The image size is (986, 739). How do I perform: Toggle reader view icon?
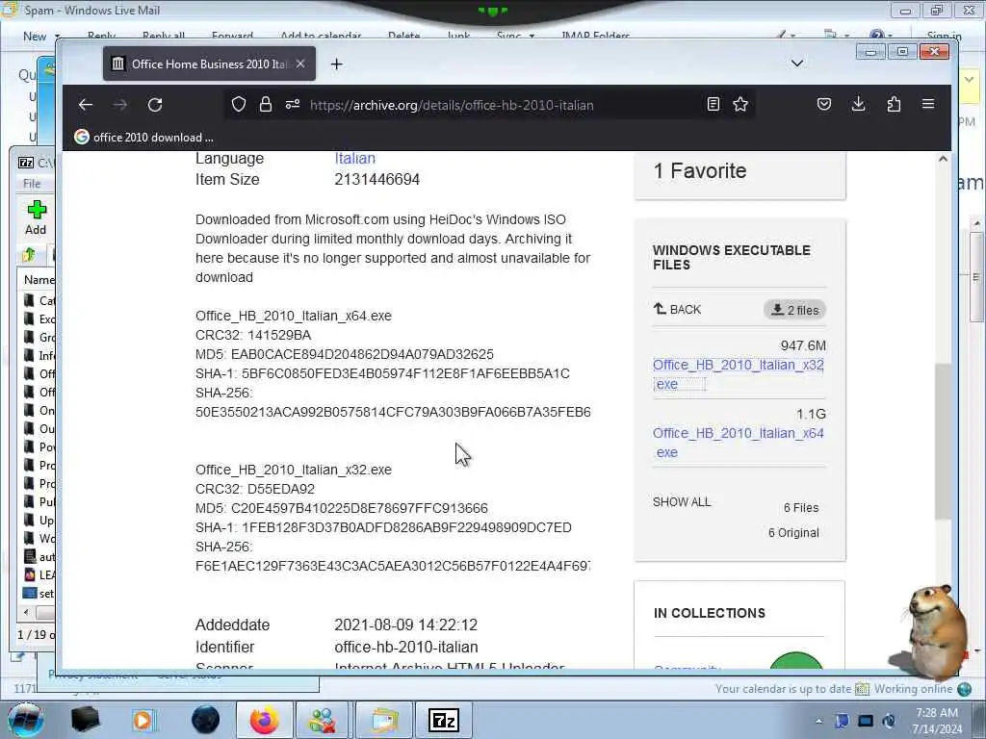click(x=714, y=104)
